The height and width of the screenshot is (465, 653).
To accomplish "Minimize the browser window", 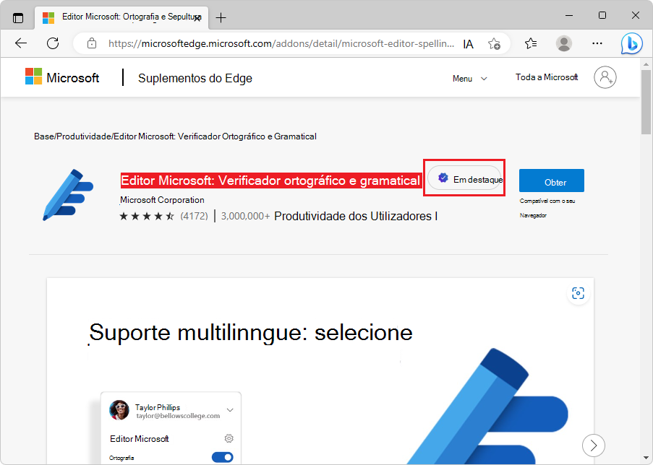I will pyautogui.click(x=569, y=16).
